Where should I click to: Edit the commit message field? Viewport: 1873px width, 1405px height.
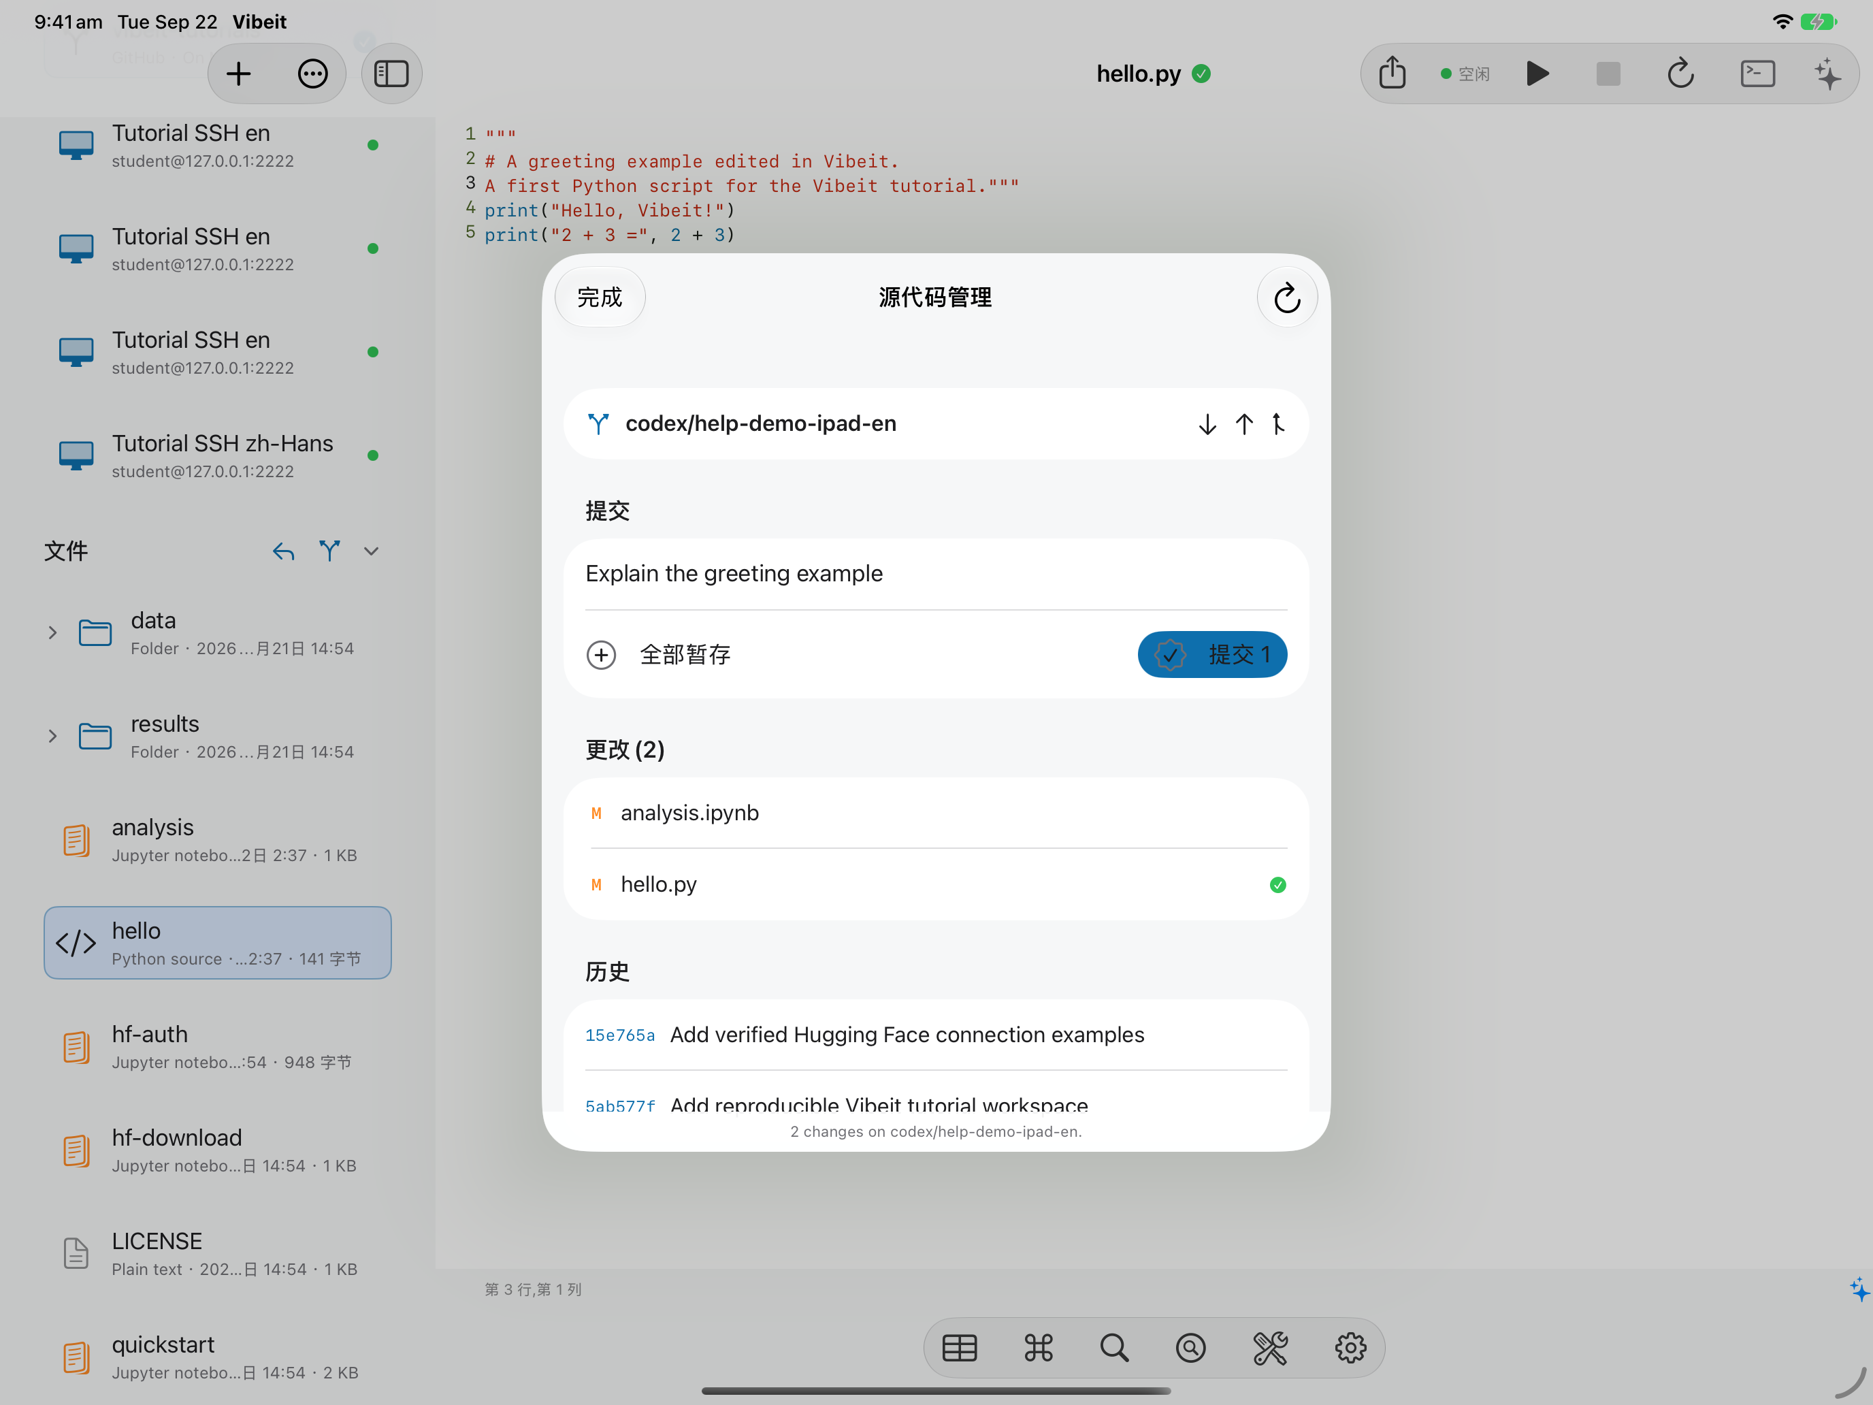coord(936,575)
